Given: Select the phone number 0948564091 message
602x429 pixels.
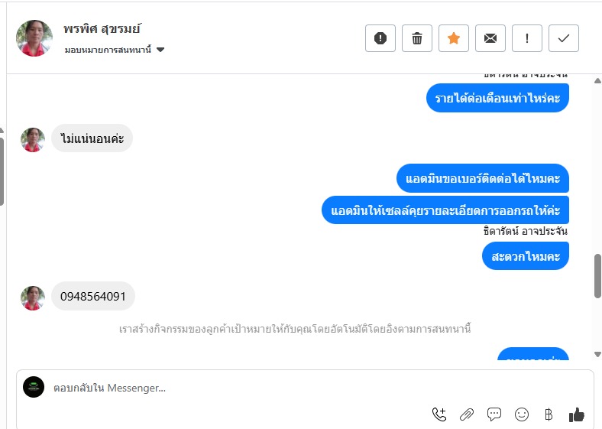Looking at the screenshot, I should tap(93, 297).
